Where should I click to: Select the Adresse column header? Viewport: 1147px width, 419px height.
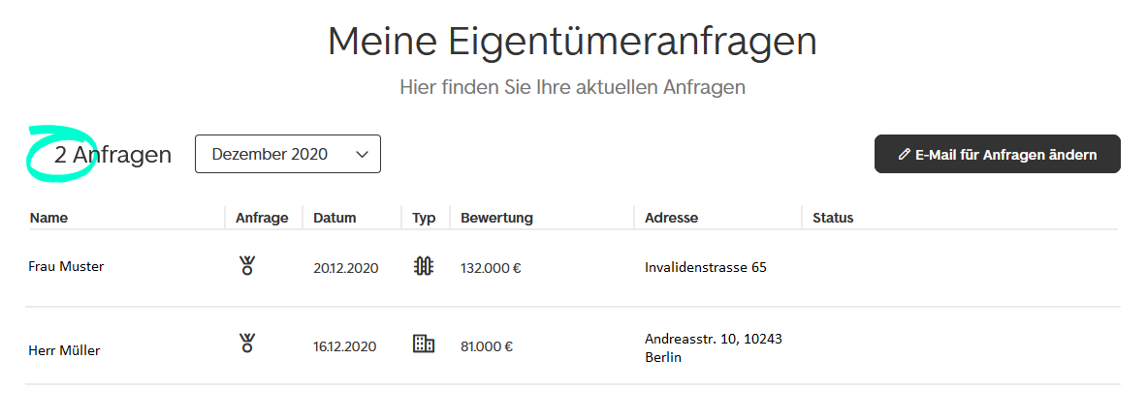coord(671,218)
